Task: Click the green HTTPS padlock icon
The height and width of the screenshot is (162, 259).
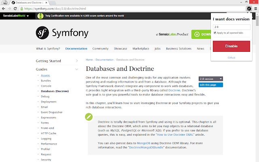Action: [21, 9]
